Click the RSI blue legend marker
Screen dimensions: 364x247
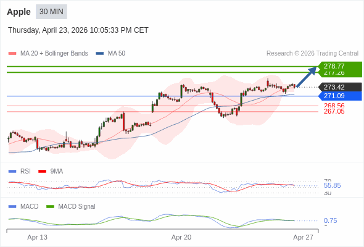(12, 172)
